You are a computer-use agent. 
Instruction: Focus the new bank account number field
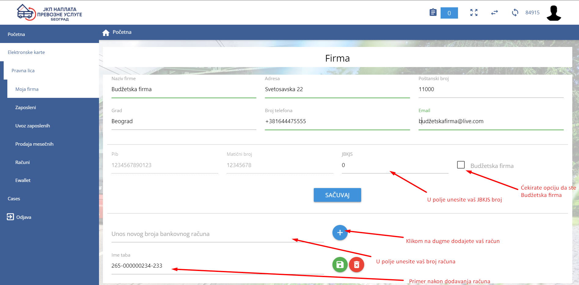[x=217, y=234]
